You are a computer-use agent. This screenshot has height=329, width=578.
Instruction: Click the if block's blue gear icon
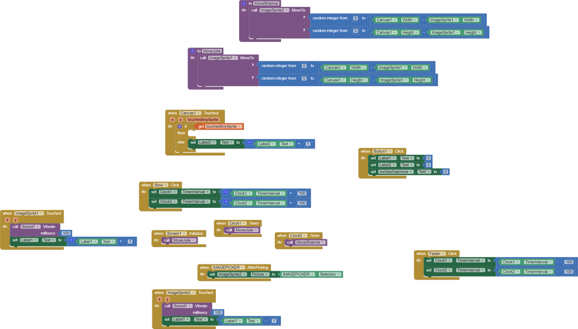(x=179, y=126)
